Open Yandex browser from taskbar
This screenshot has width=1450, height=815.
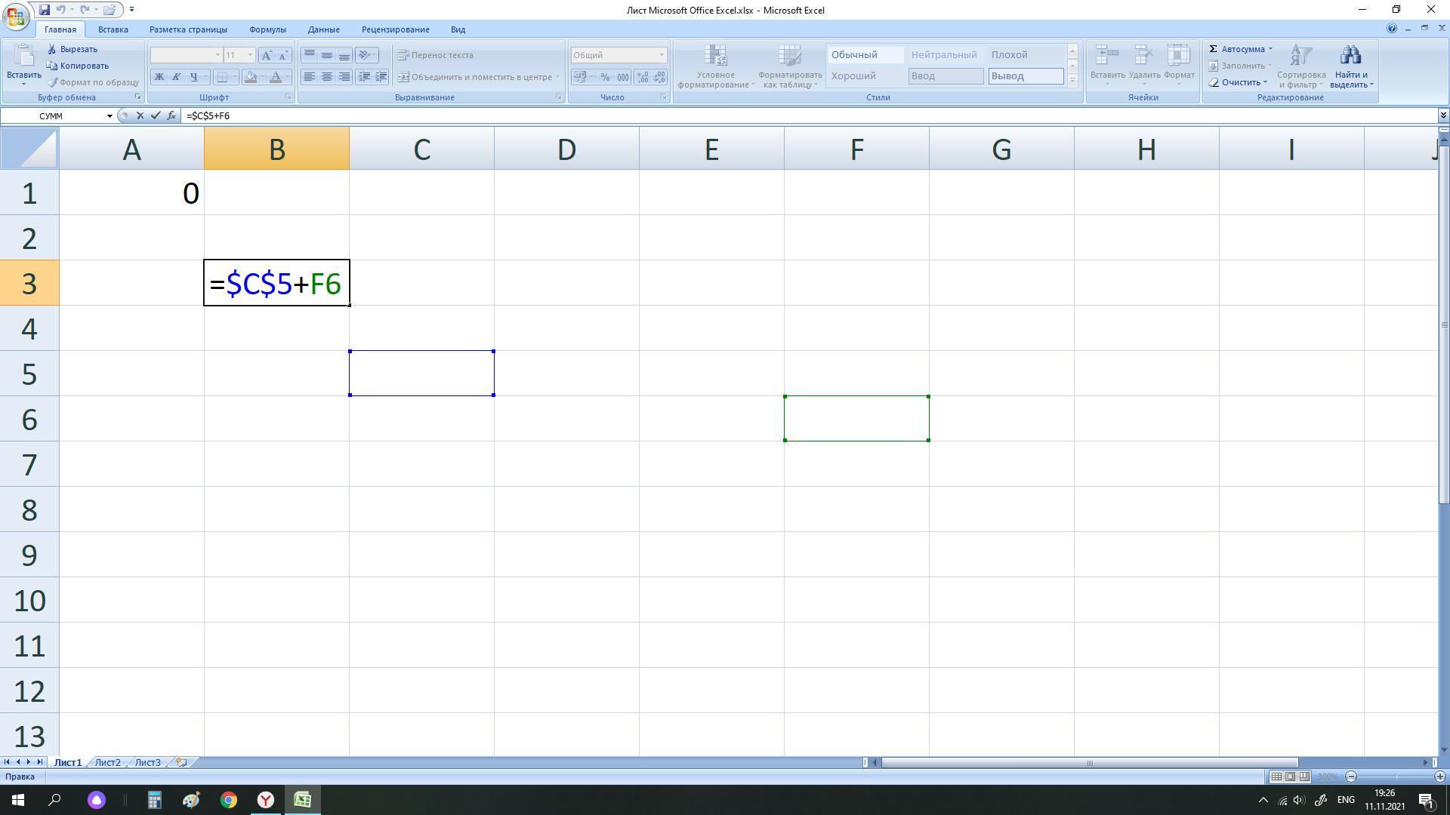pos(266,800)
